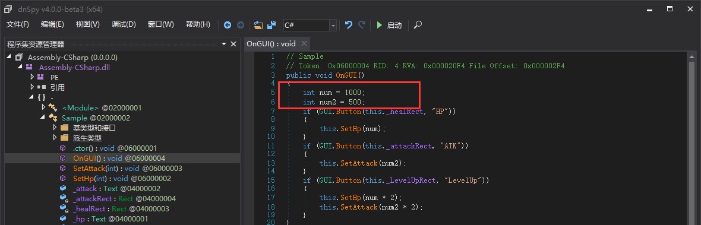Click the // Sample comment on line 1
The image size is (701, 225).
coord(304,57)
